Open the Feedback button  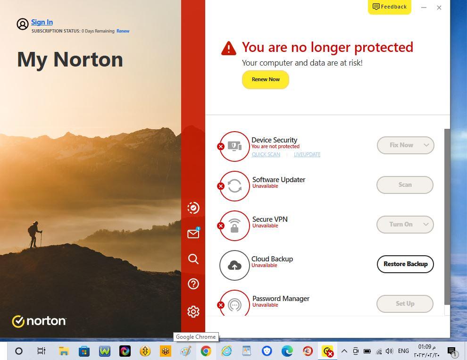390,7
